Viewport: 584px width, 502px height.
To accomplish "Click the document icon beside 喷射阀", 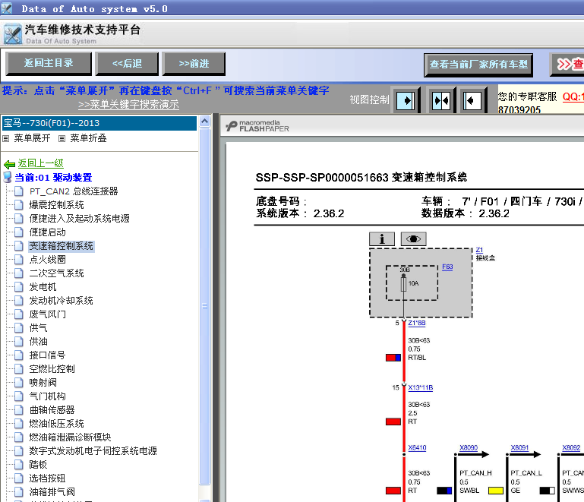I will click(x=19, y=383).
